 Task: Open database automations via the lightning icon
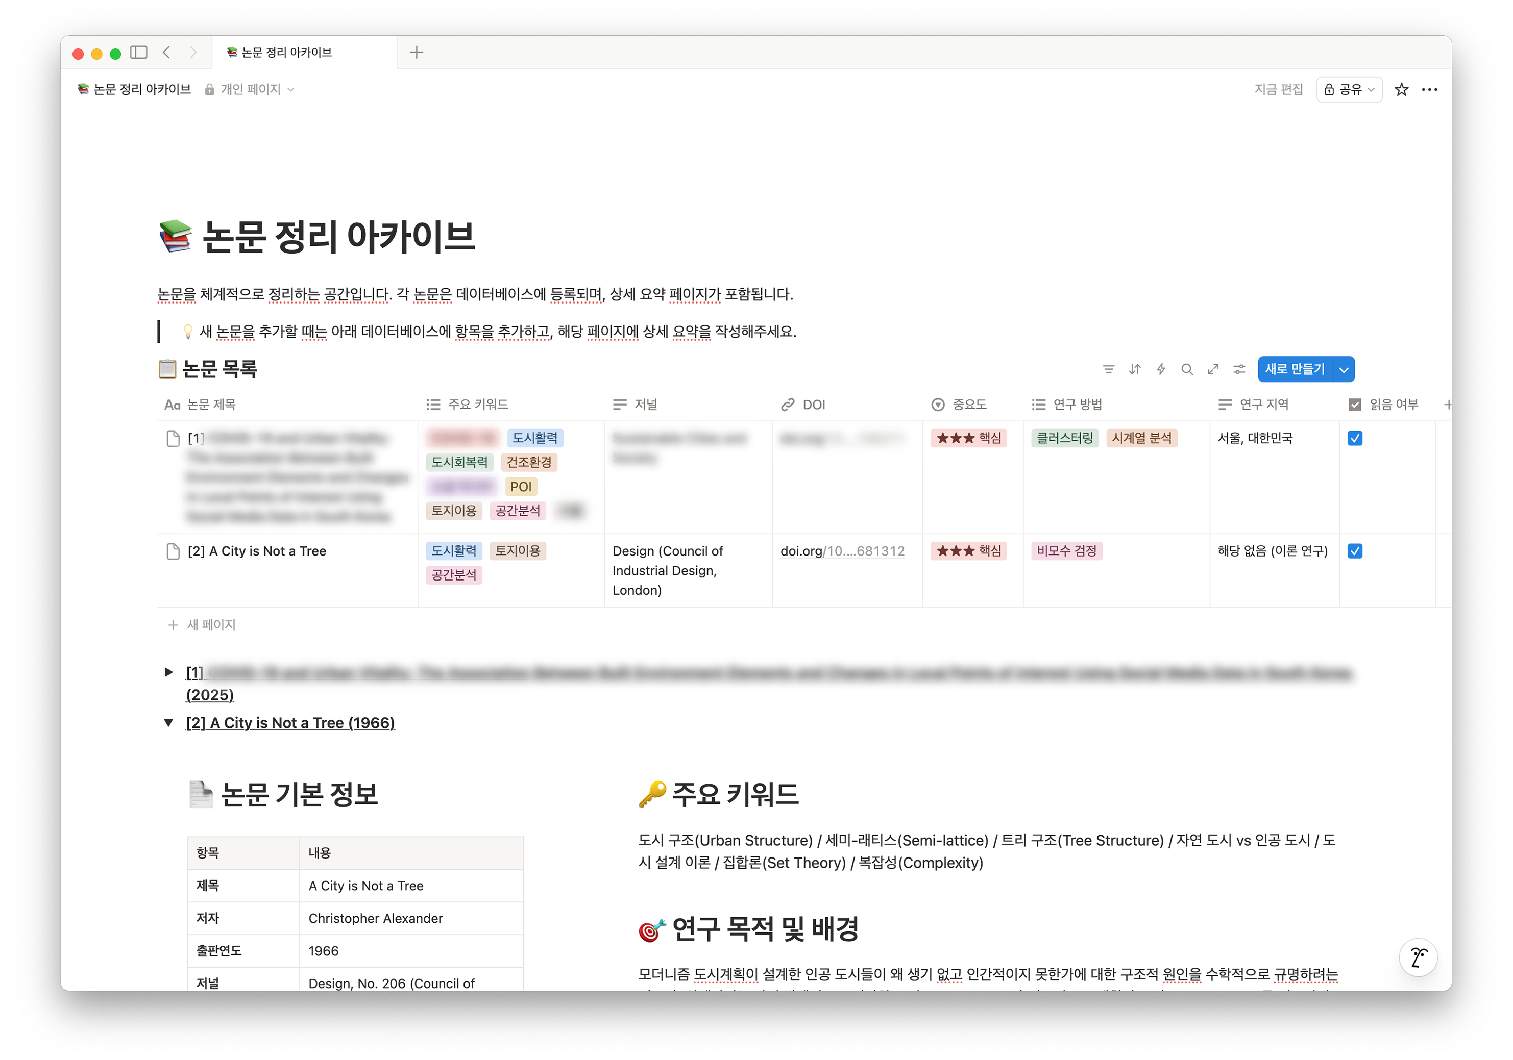1161,369
